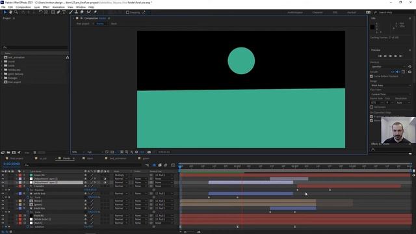Toggle the shy layers icon in timeline
Viewport: 416px width, 234px height.
pos(154,165)
